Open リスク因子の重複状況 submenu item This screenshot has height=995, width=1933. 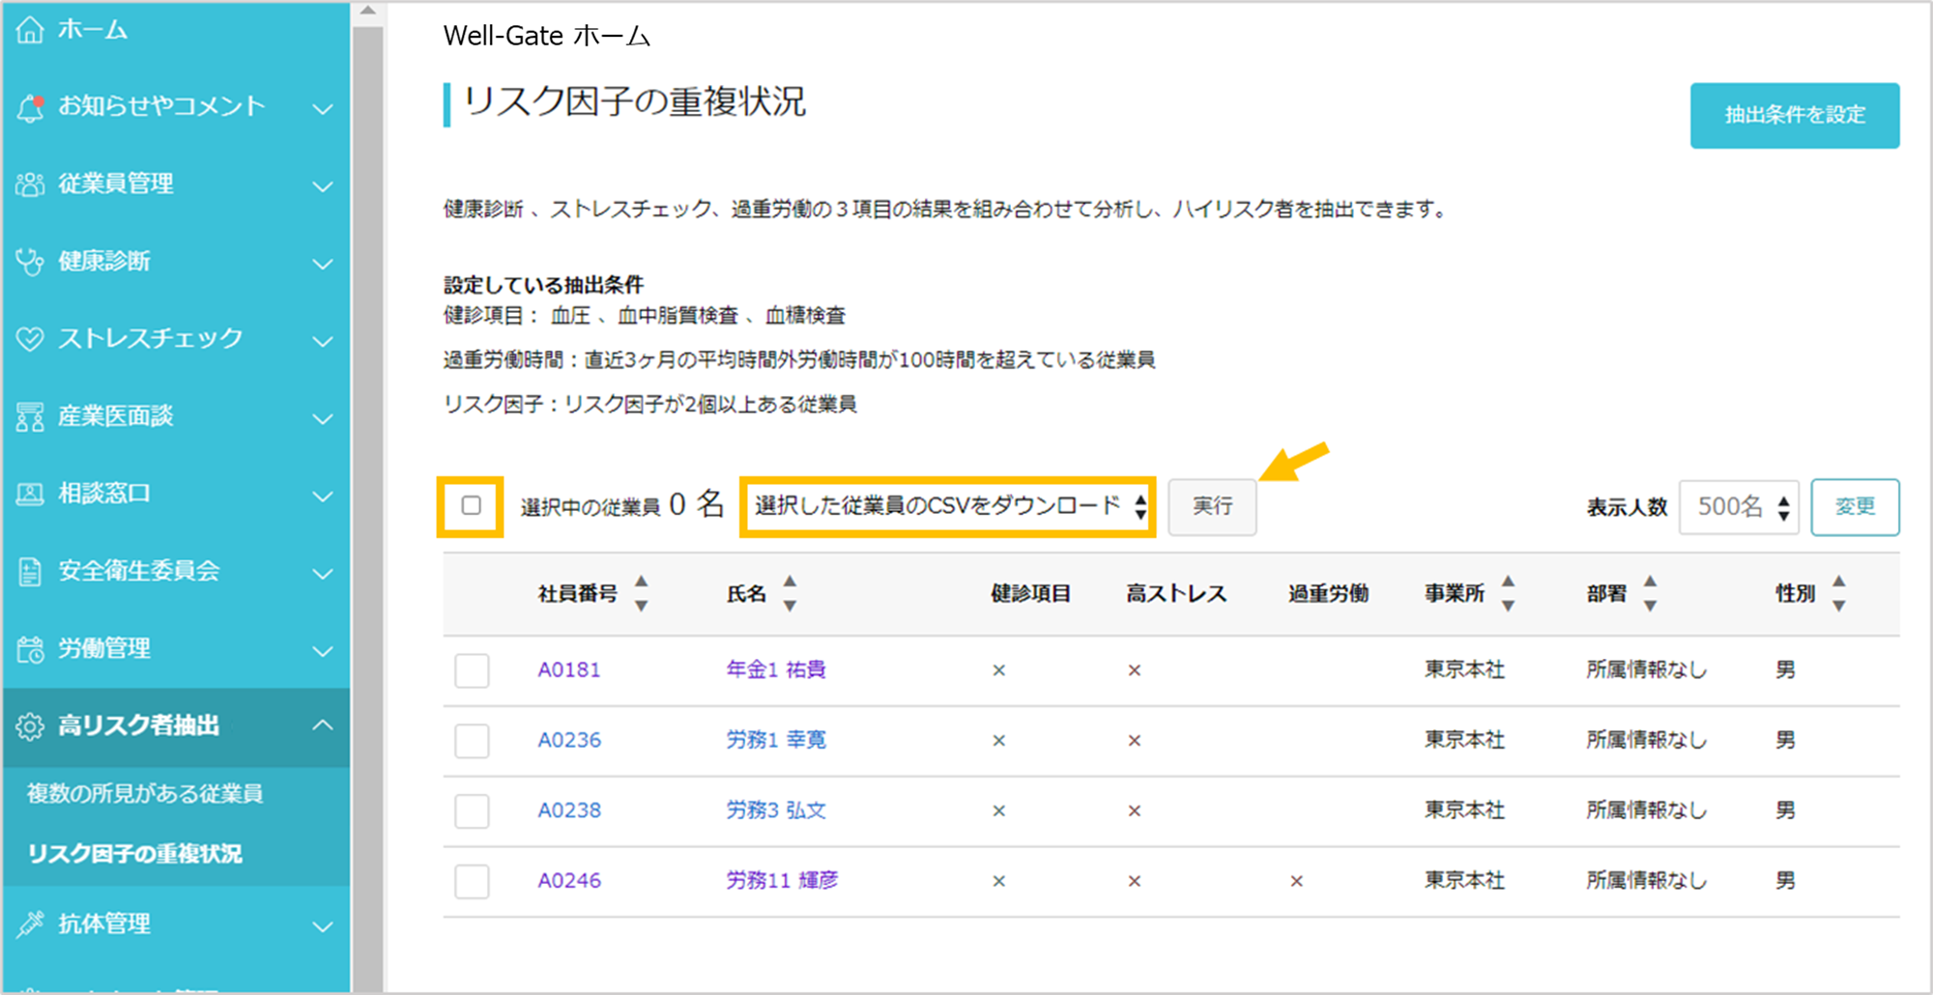[x=134, y=854]
